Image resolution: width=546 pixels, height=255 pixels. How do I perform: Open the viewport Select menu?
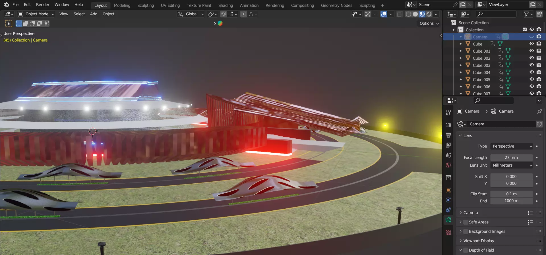[x=79, y=14]
